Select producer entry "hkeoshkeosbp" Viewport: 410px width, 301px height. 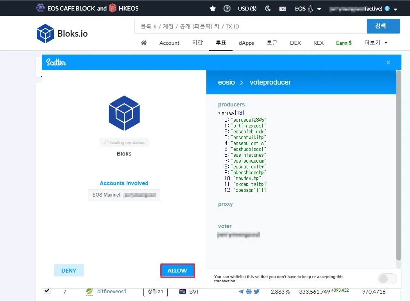[249, 172]
